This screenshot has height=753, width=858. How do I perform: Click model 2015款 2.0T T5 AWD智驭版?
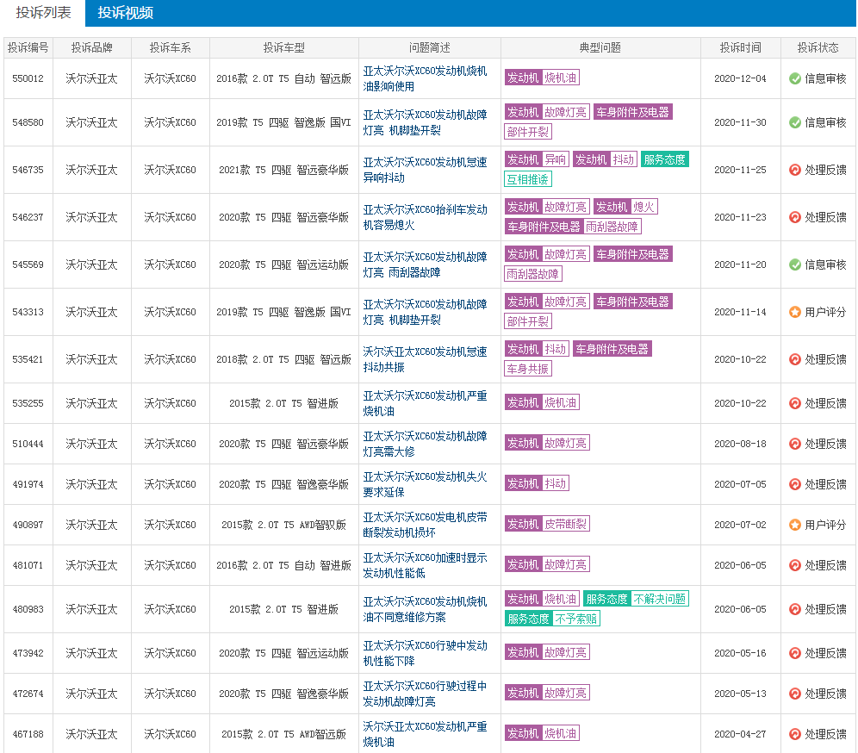coord(283,525)
